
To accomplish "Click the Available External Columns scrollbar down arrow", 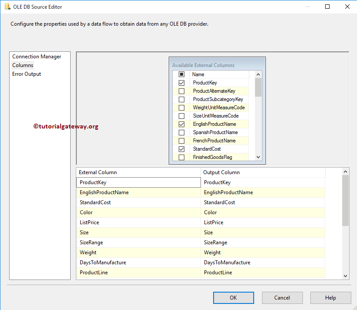I will pyautogui.click(x=258, y=157).
